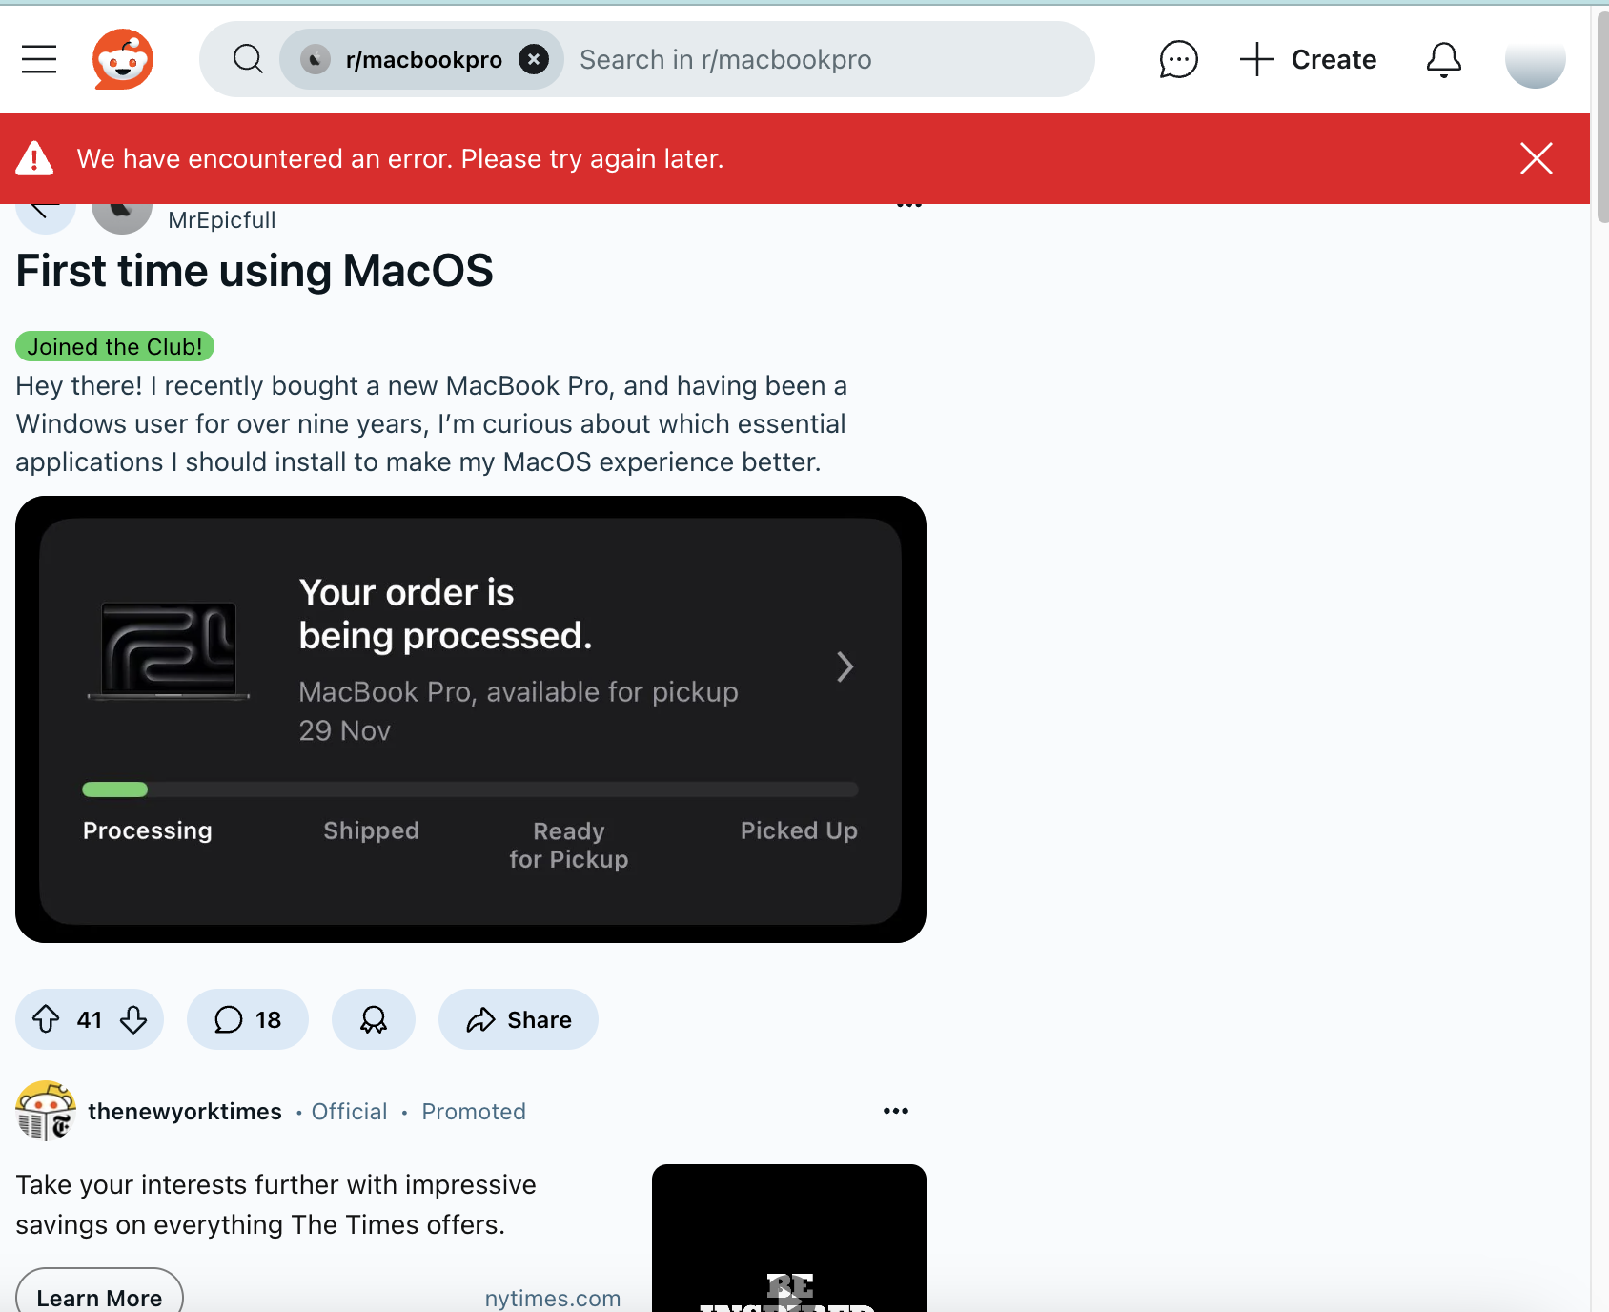This screenshot has width=1609, height=1312.
Task: Go to Reddit home via Snoo logo
Action: pos(123,59)
